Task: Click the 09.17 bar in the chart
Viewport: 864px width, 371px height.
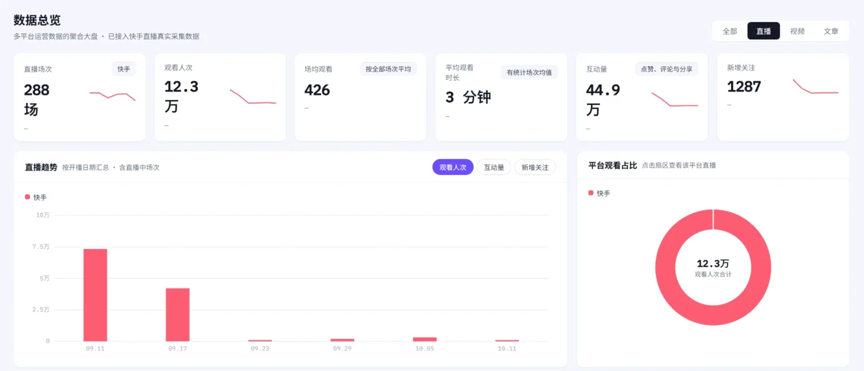Action: click(x=178, y=315)
